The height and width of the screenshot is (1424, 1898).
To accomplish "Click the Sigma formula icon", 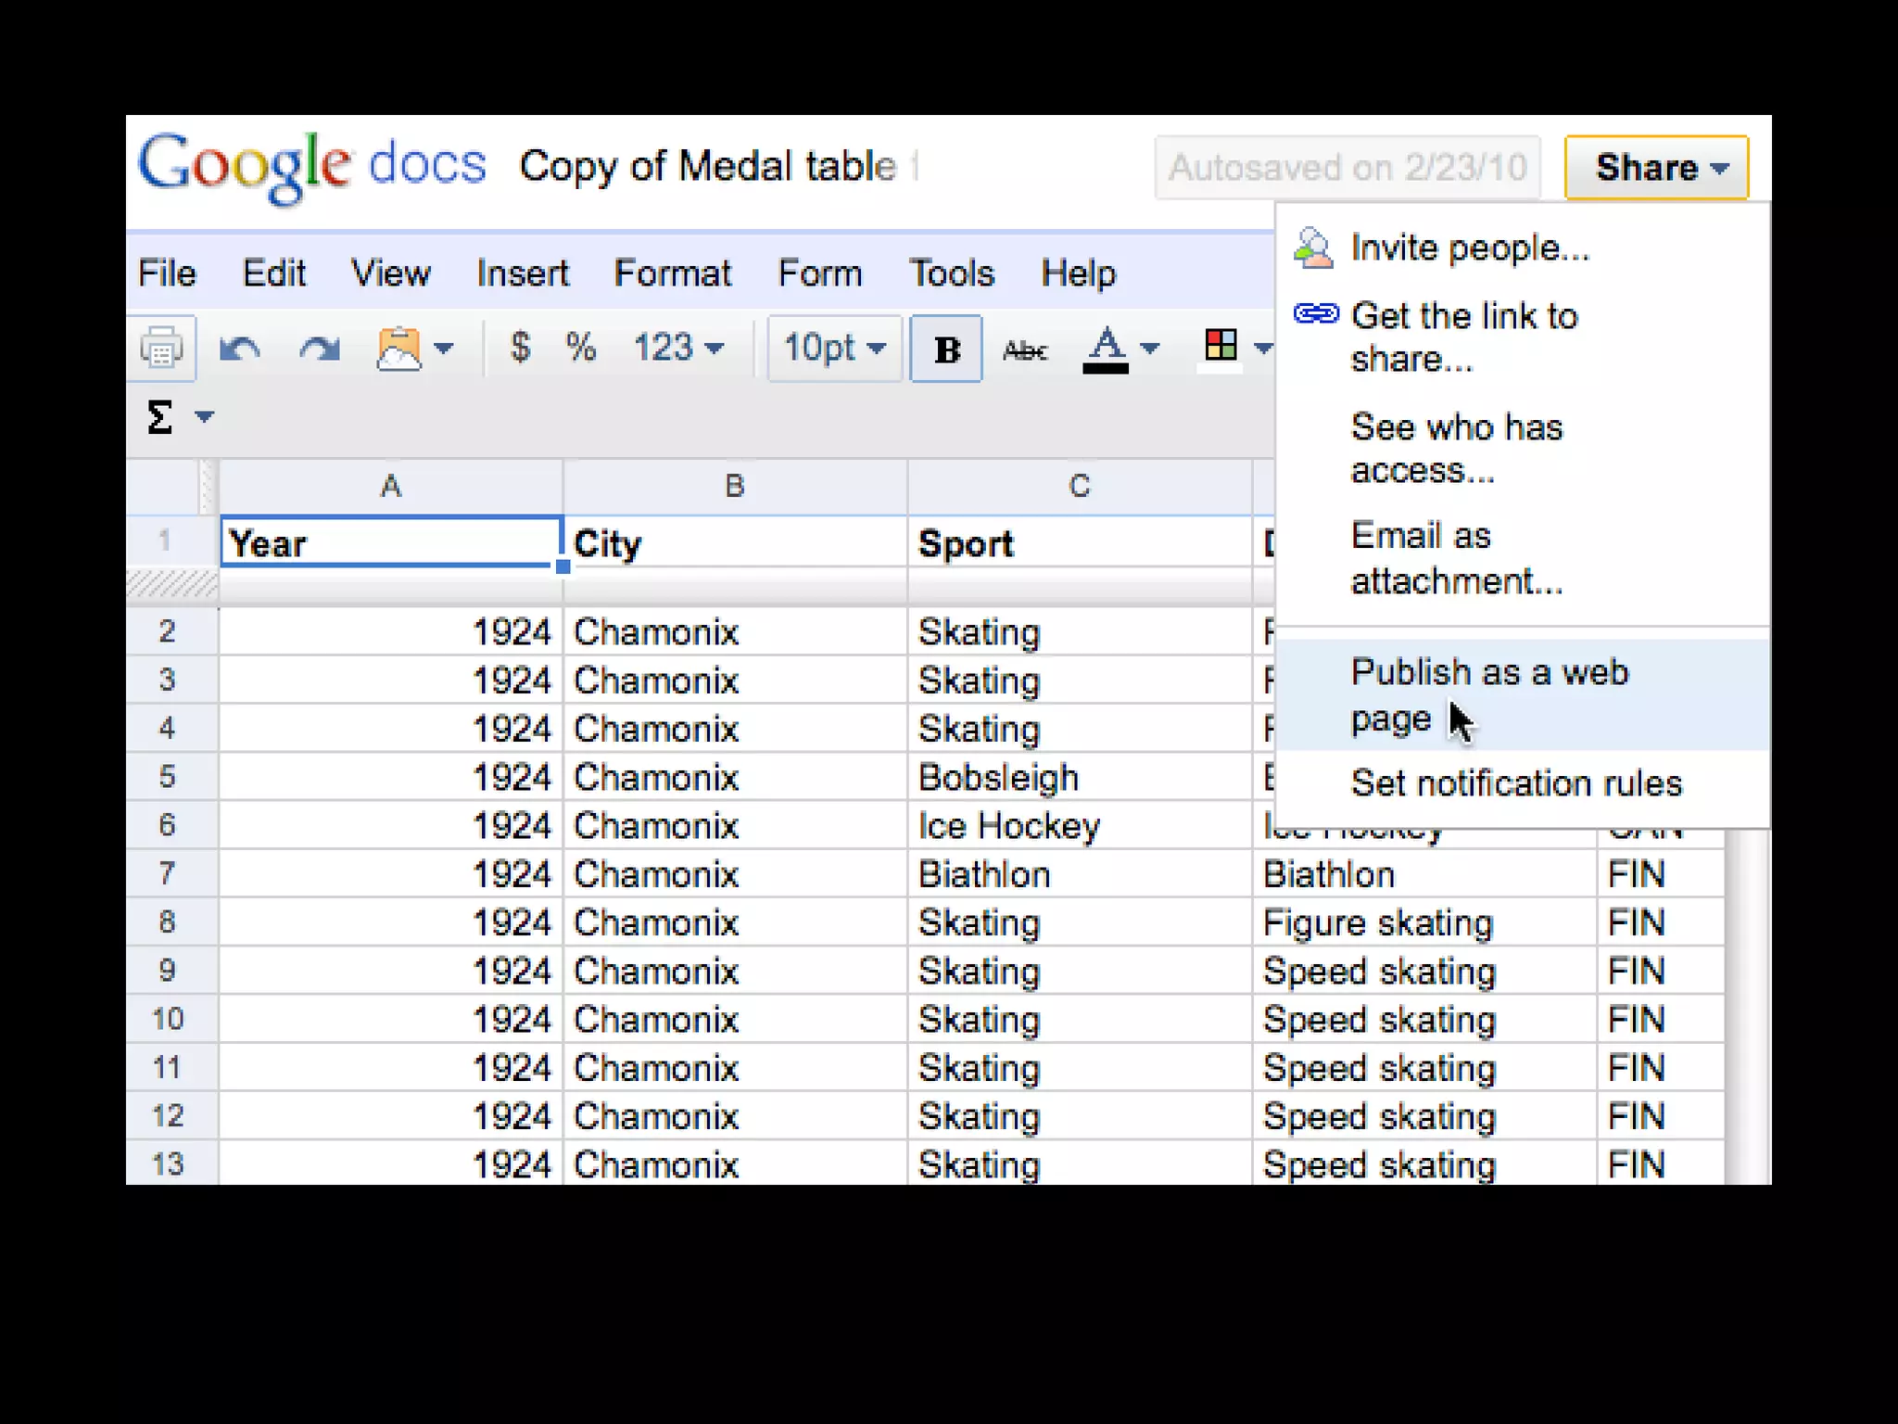I will (x=160, y=416).
